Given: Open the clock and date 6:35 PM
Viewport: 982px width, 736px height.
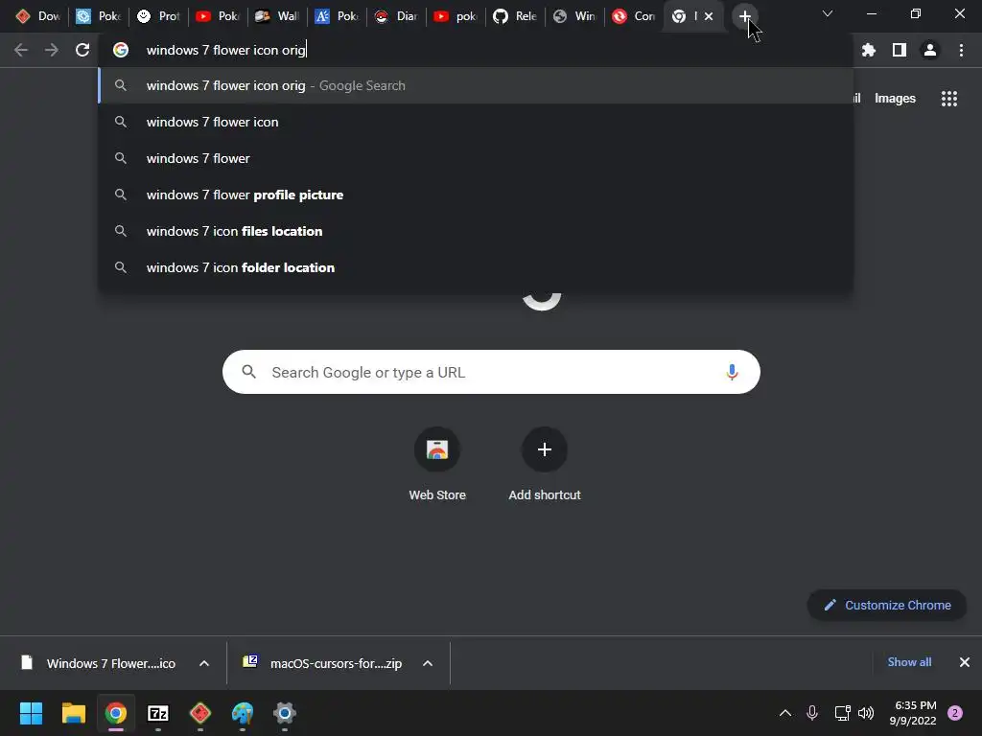Looking at the screenshot, I should point(913,713).
